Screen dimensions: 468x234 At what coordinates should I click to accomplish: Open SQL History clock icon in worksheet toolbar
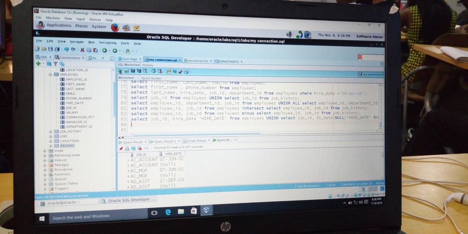186,71
